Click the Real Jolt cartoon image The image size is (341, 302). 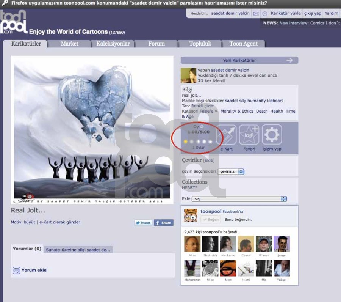point(92,130)
